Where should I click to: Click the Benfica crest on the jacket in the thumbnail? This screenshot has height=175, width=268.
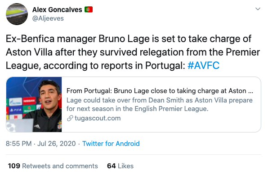point(60,126)
